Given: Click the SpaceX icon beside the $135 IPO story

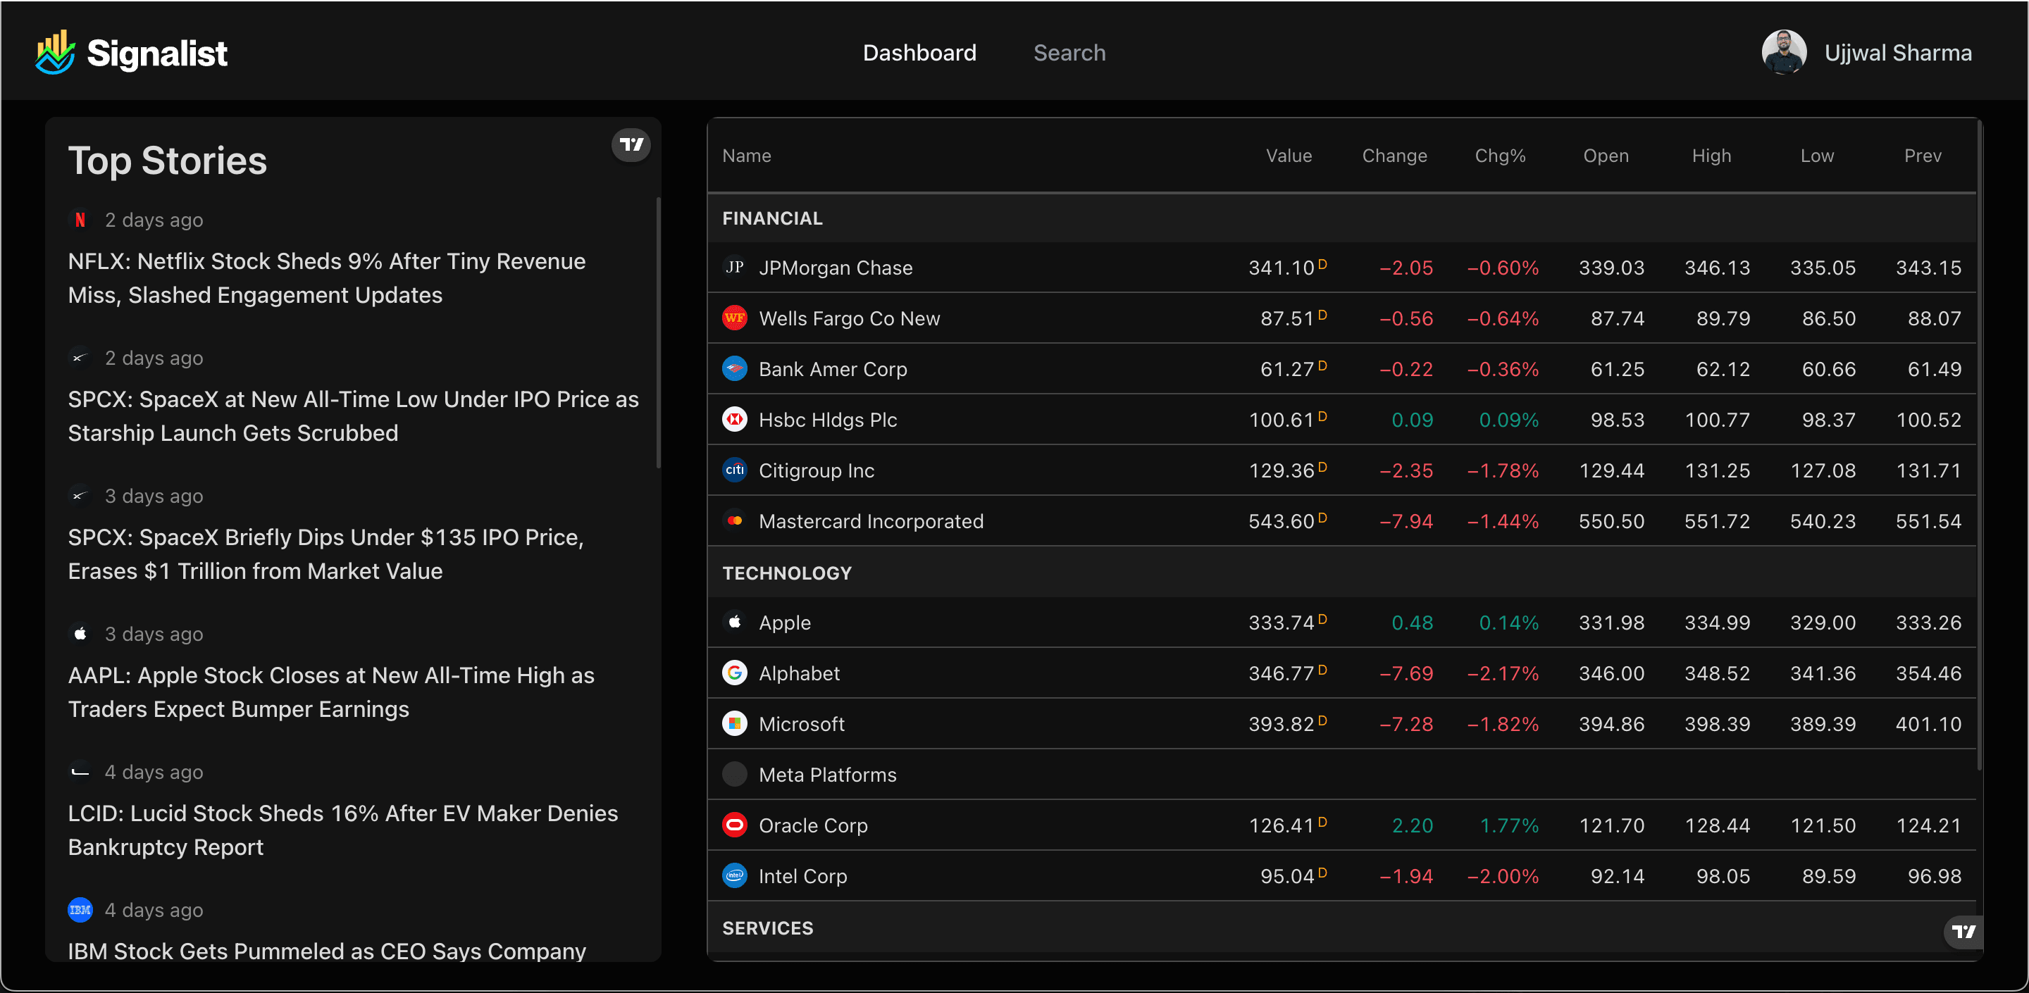Looking at the screenshot, I should [x=80, y=495].
